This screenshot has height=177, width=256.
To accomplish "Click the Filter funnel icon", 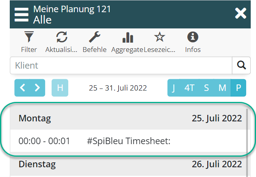I will click(29, 38).
